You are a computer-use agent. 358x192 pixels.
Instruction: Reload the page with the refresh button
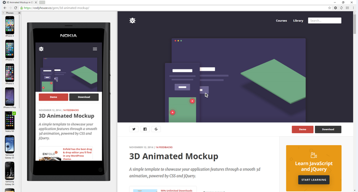tap(15, 8)
